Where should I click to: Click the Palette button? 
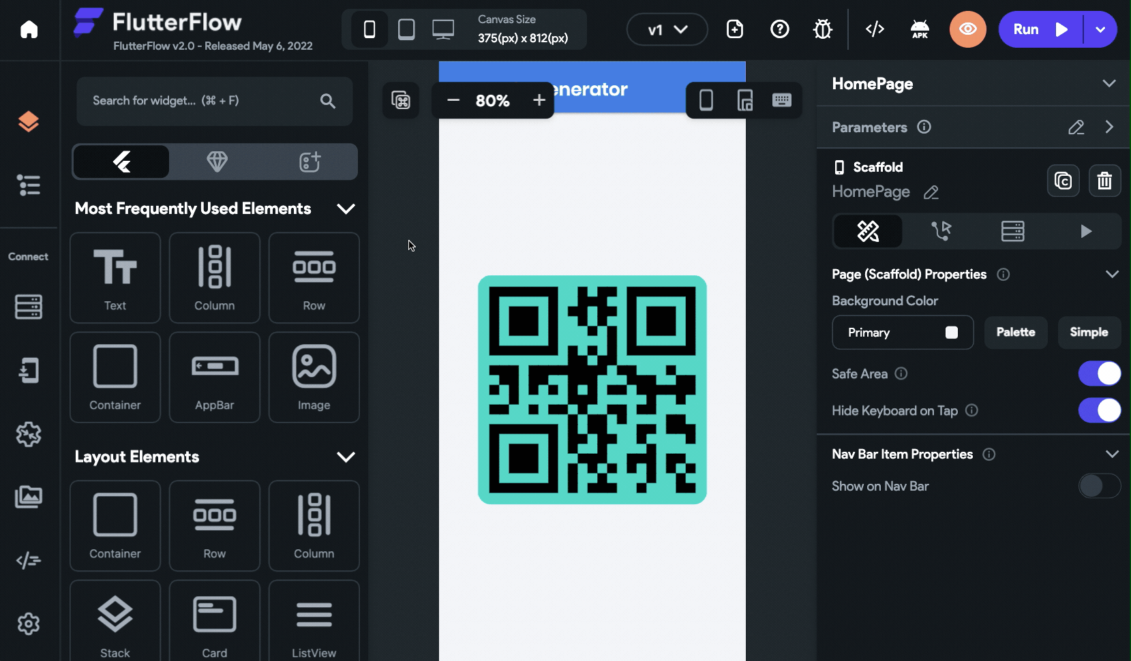tap(1016, 333)
